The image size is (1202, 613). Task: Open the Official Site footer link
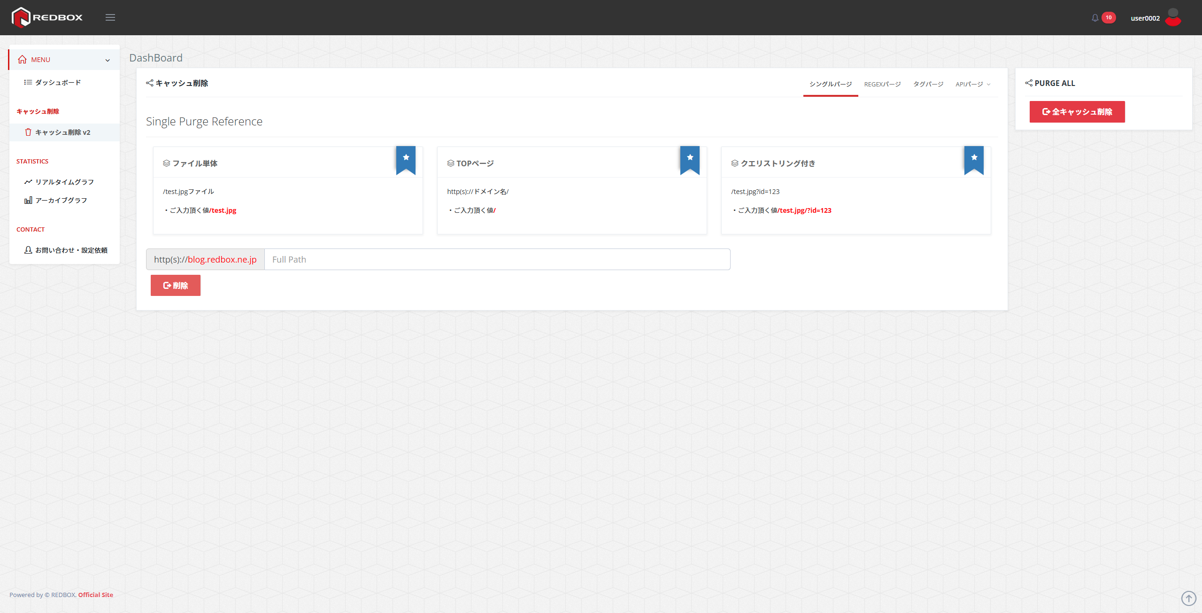[x=95, y=595]
